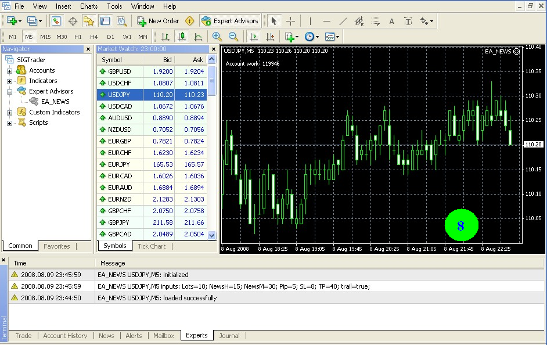Select the horizontal line tool
The image size is (547, 345).
click(x=327, y=21)
